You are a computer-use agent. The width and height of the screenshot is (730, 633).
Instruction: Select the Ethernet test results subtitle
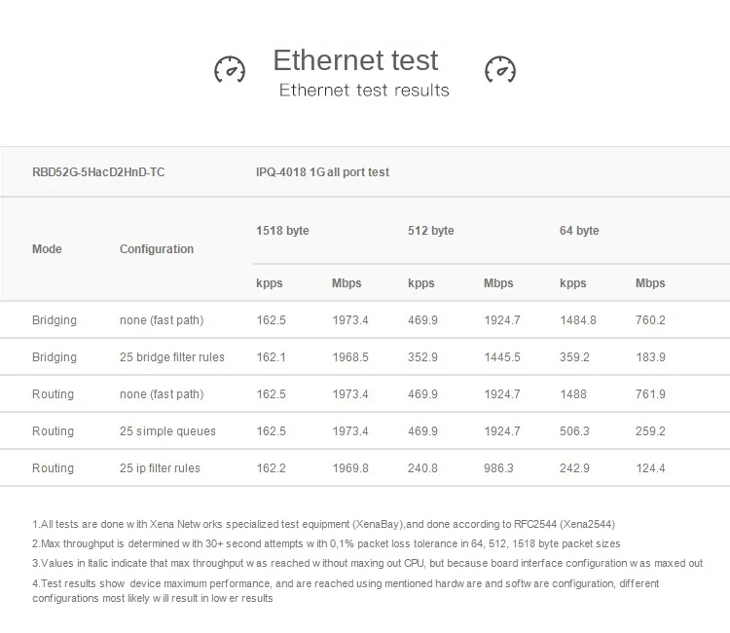[364, 91]
